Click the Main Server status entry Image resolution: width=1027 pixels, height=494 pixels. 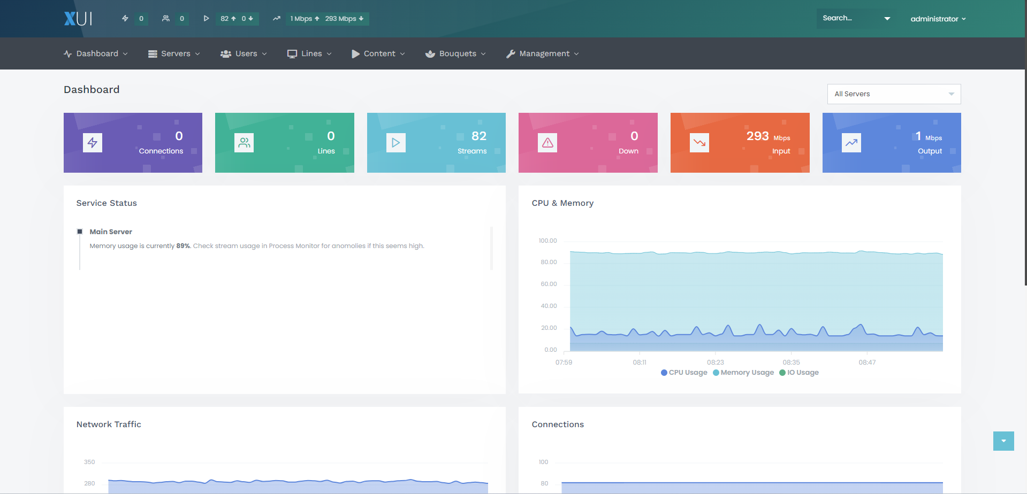coord(111,231)
